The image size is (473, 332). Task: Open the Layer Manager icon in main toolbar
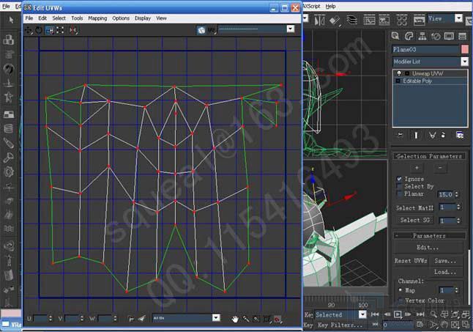coord(351,21)
